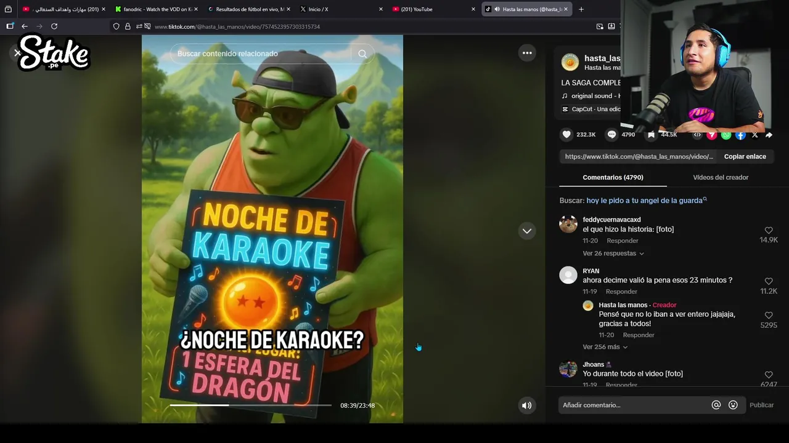Share video to Facebook

[740, 135]
